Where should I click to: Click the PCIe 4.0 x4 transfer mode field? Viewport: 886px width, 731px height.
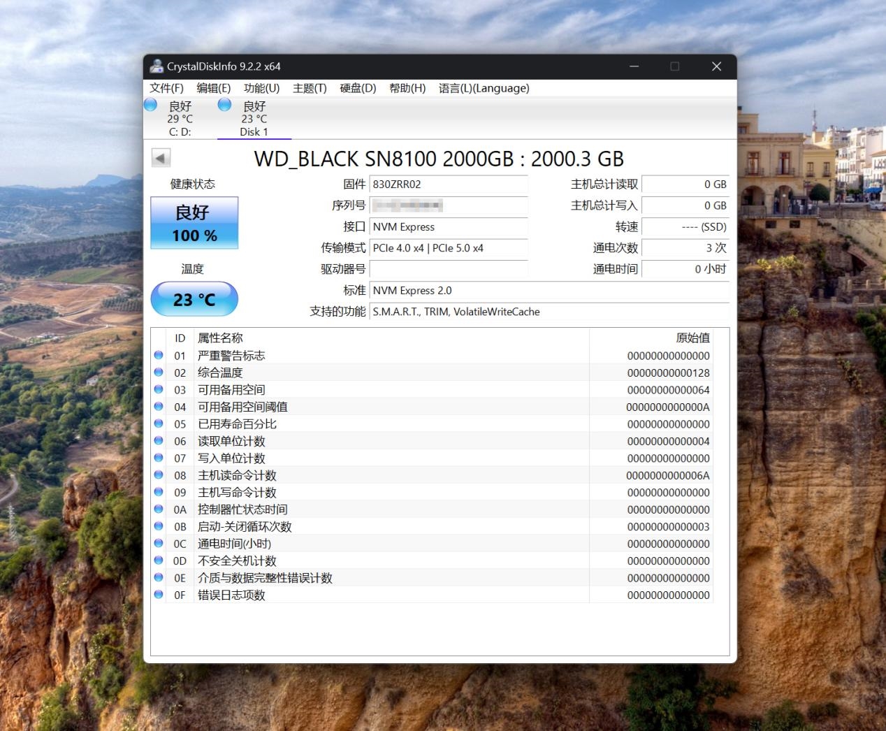[x=449, y=248]
